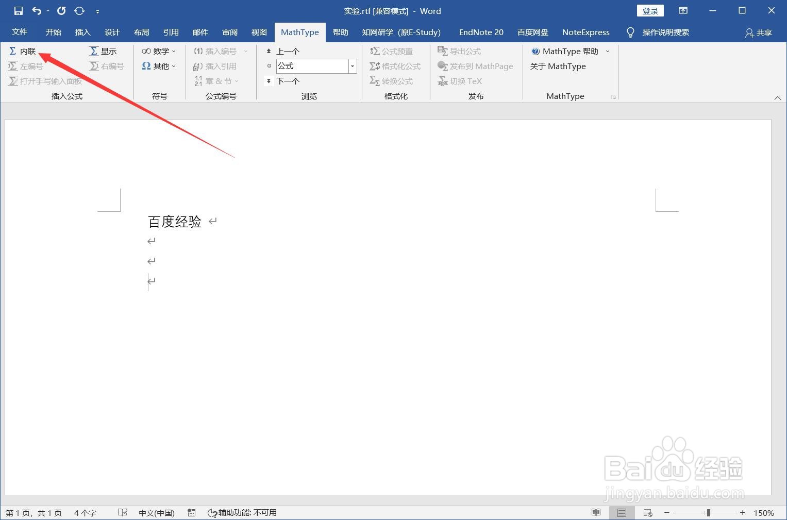Open the EndNote 20 tab
Image resolution: width=787 pixels, height=520 pixels.
point(481,32)
